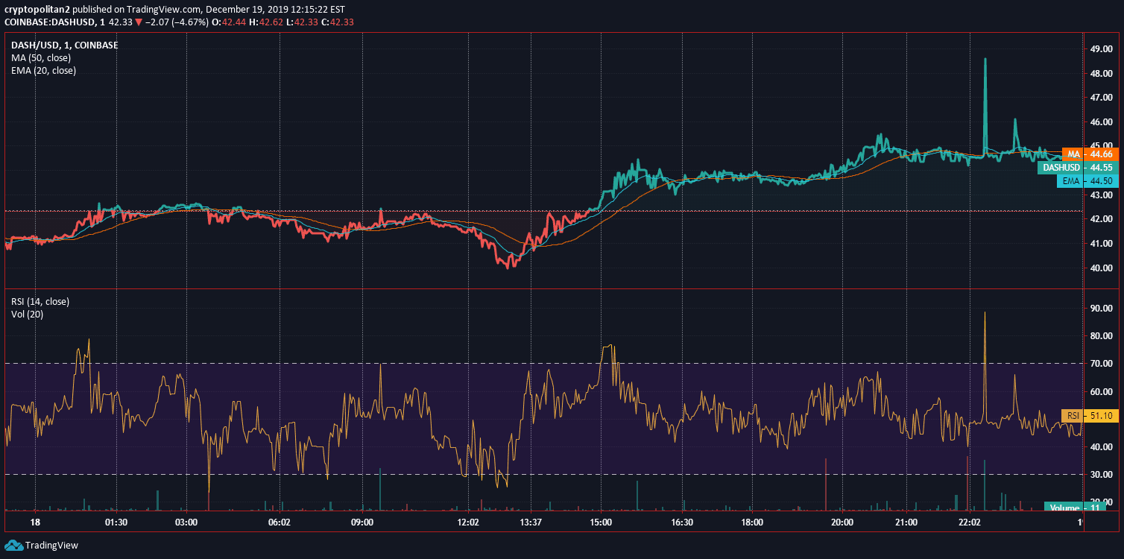
Task: Click the 40.00 price axis label
Action: click(1102, 268)
